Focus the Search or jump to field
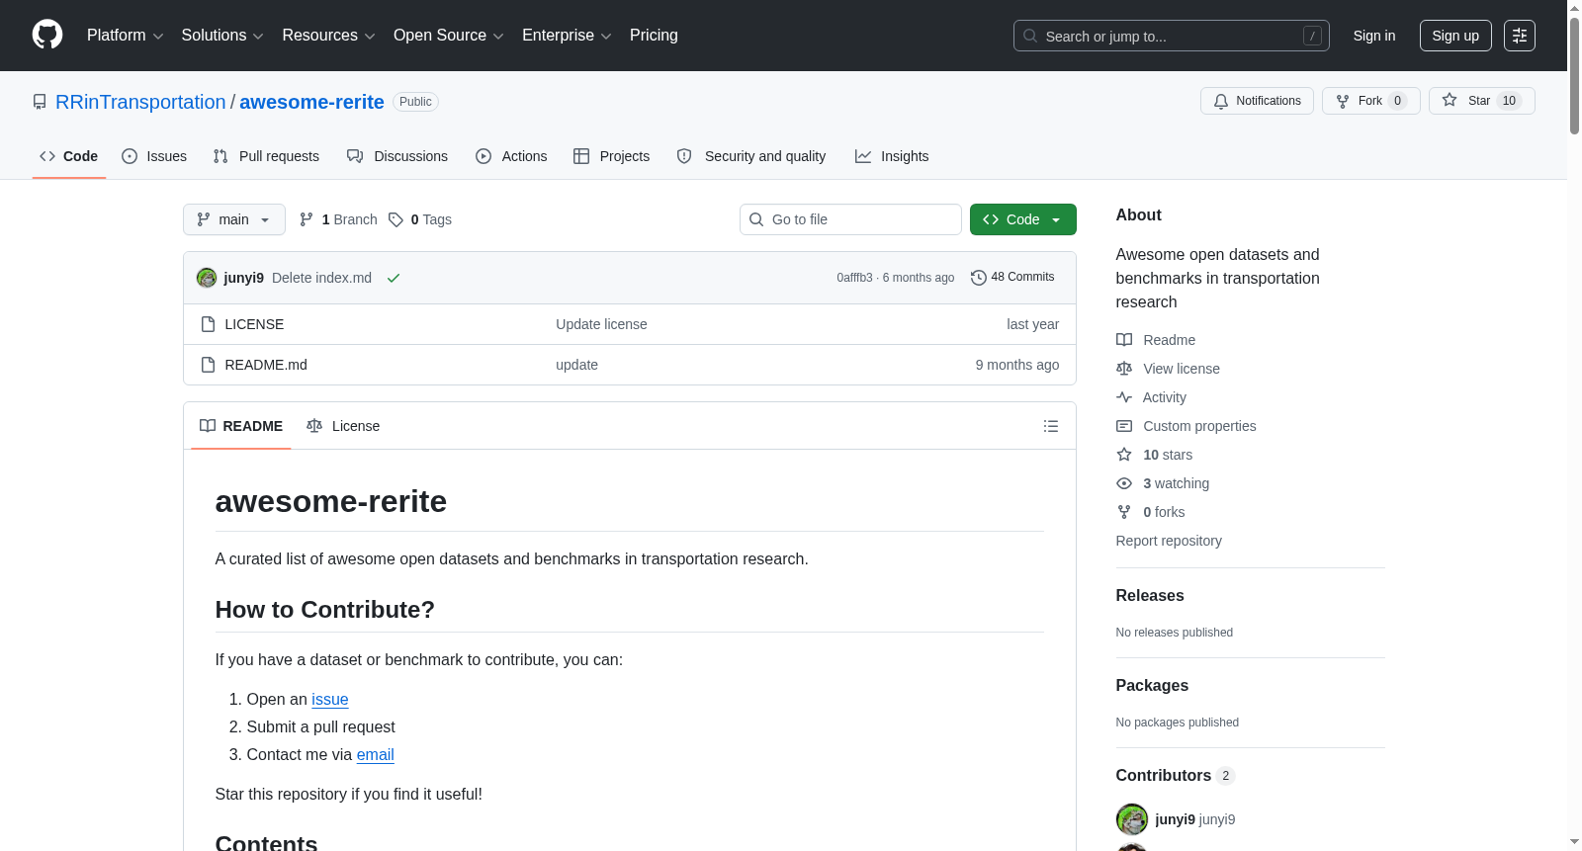This screenshot has height=851, width=1582. (1172, 36)
